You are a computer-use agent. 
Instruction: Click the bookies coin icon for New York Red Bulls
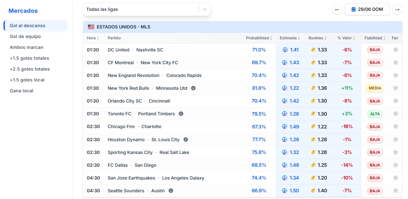pyautogui.click(x=313, y=88)
